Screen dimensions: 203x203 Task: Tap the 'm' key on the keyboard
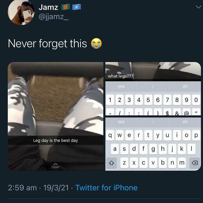[x=182, y=163]
